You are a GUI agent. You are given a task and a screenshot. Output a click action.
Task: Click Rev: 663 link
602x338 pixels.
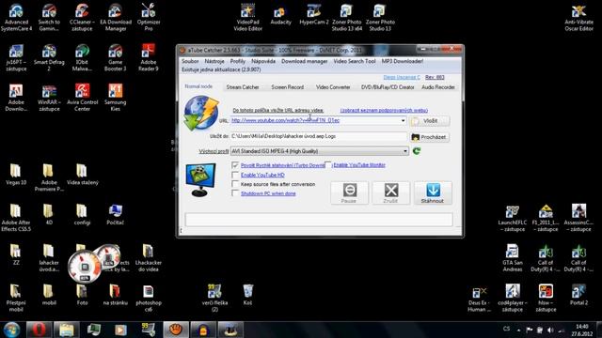coord(435,77)
